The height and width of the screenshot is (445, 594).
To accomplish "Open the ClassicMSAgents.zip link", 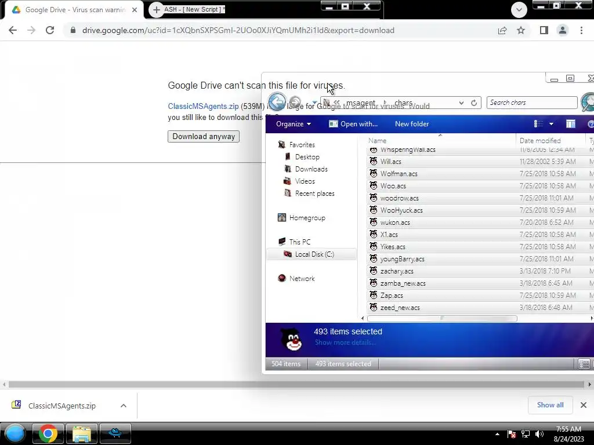I will 204,107.
